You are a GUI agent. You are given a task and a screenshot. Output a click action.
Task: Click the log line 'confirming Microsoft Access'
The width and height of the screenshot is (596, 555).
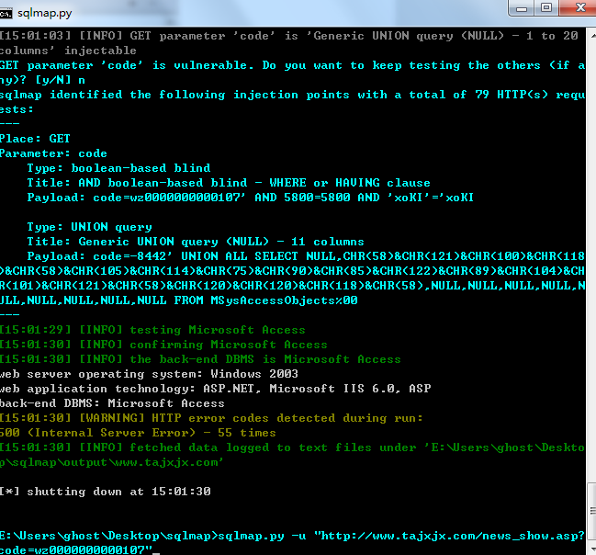tap(163, 345)
